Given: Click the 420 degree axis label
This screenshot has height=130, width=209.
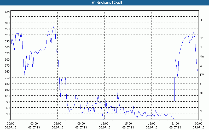Looking at the screenshot, I should pyautogui.click(x=7, y=35).
